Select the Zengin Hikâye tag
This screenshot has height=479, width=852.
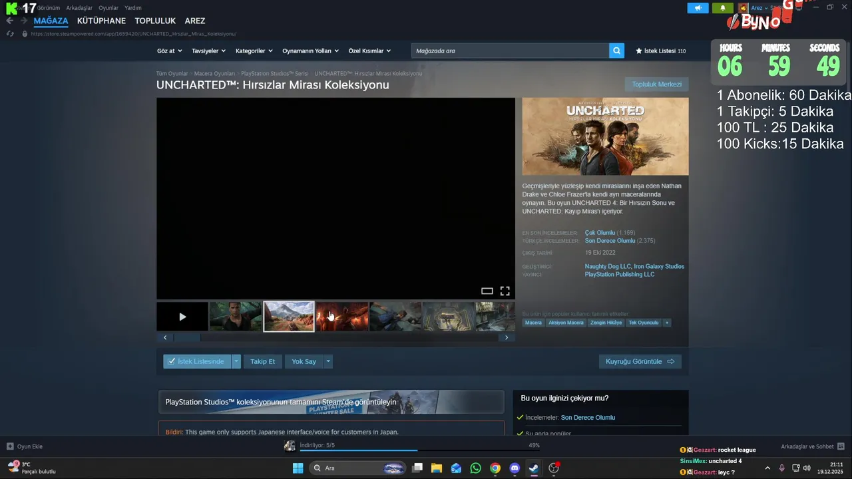pyautogui.click(x=606, y=323)
